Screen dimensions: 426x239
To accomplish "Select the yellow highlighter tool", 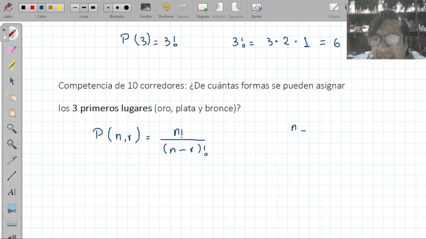I will 12,65.
